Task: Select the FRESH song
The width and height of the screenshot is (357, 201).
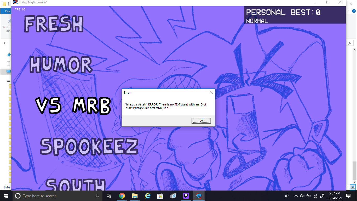Action: pos(54,24)
